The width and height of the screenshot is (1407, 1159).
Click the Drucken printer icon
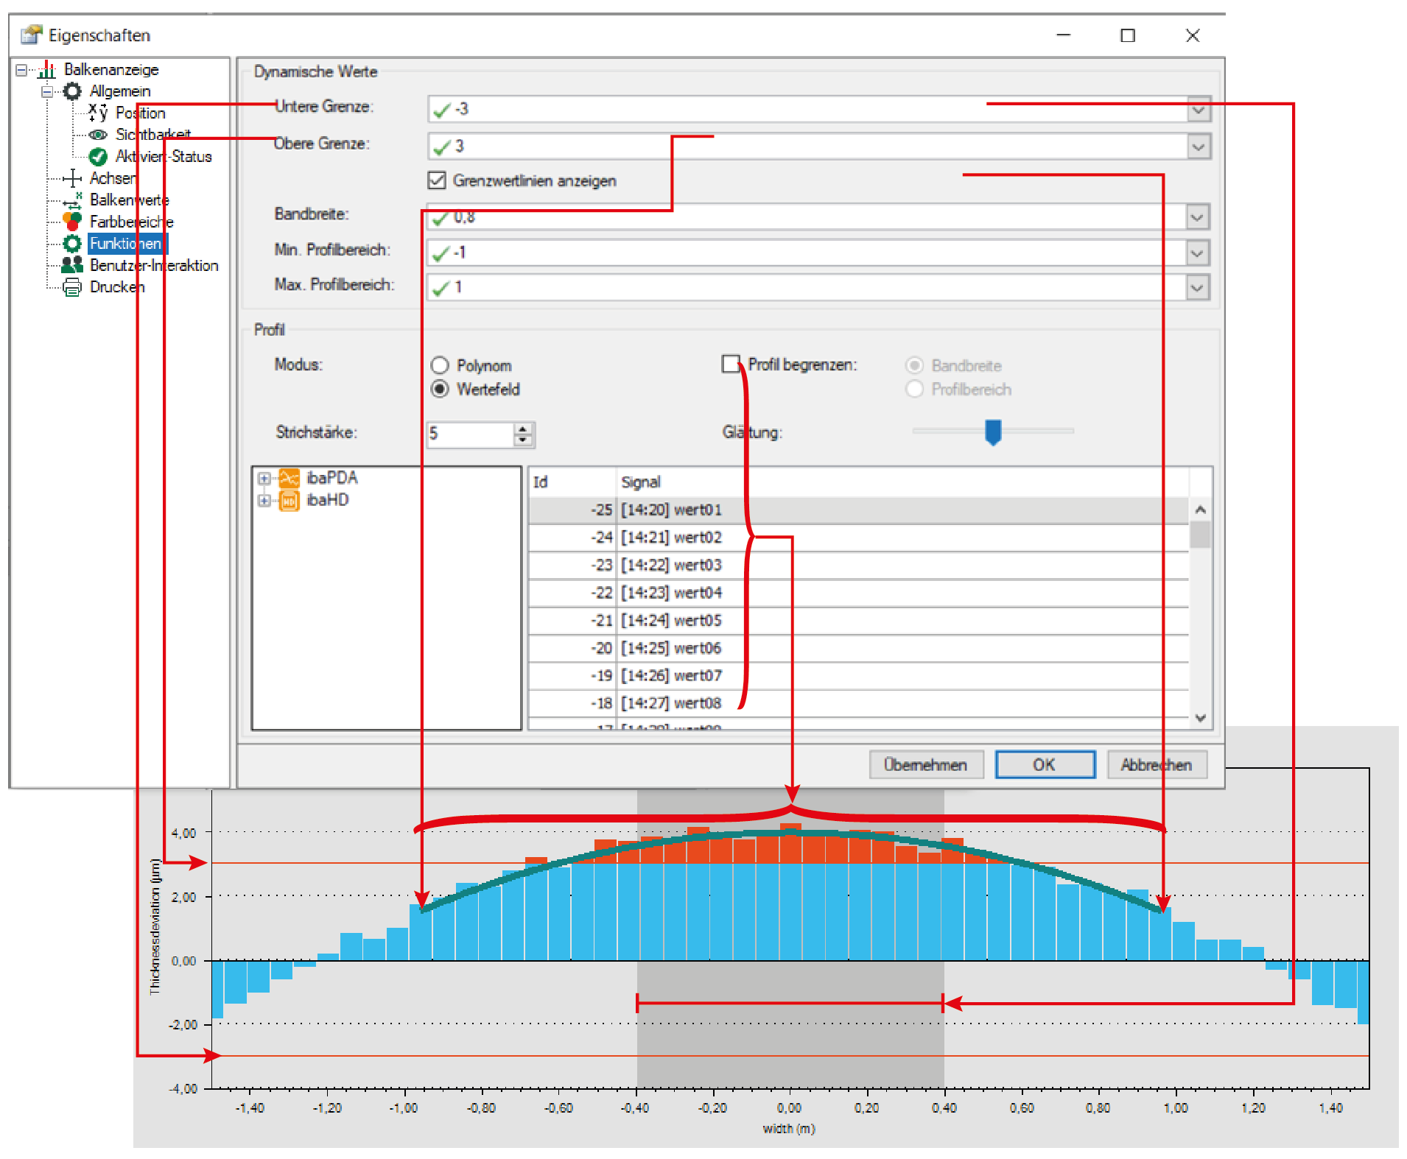point(72,287)
